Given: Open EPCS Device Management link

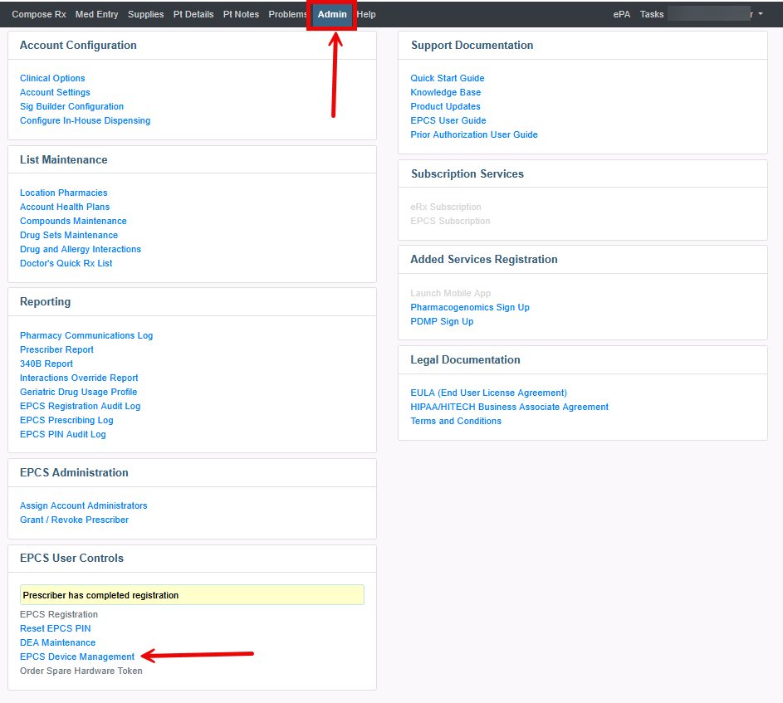Looking at the screenshot, I should pyautogui.click(x=77, y=657).
